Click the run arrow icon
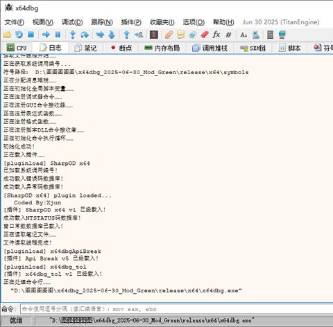 point(46,35)
